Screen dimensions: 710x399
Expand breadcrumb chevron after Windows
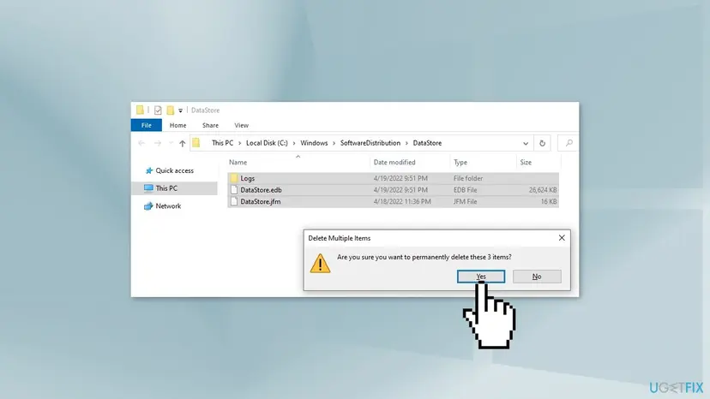coord(334,143)
